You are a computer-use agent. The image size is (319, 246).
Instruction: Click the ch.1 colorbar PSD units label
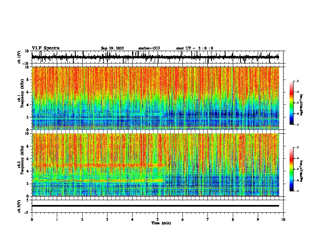pyautogui.click(x=302, y=105)
